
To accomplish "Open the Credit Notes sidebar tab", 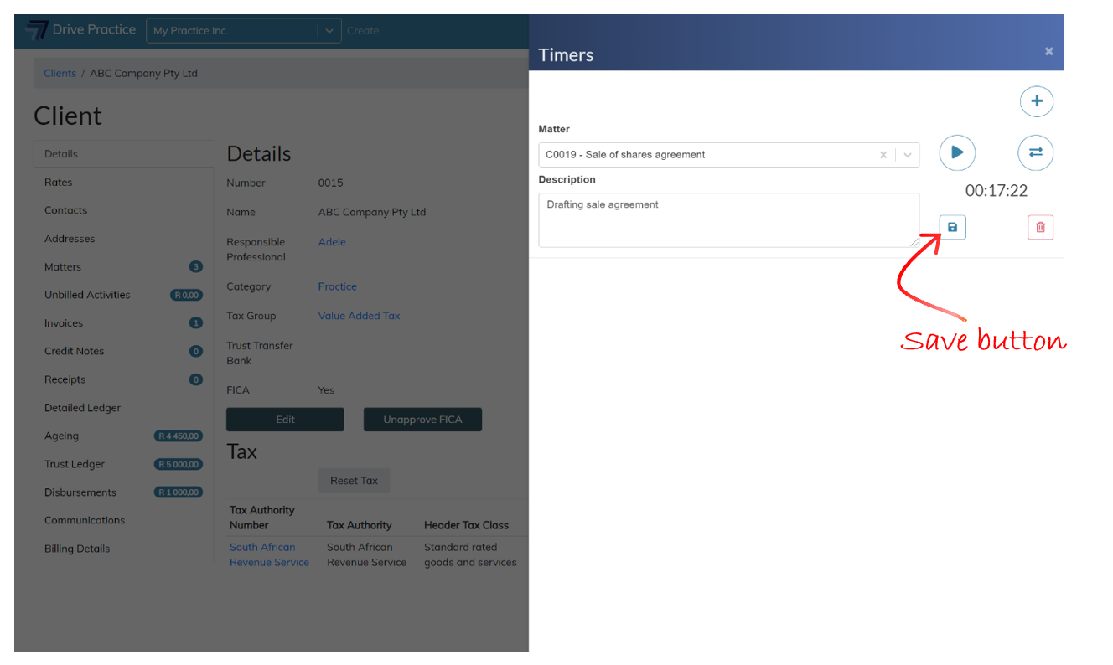I will (x=123, y=351).
